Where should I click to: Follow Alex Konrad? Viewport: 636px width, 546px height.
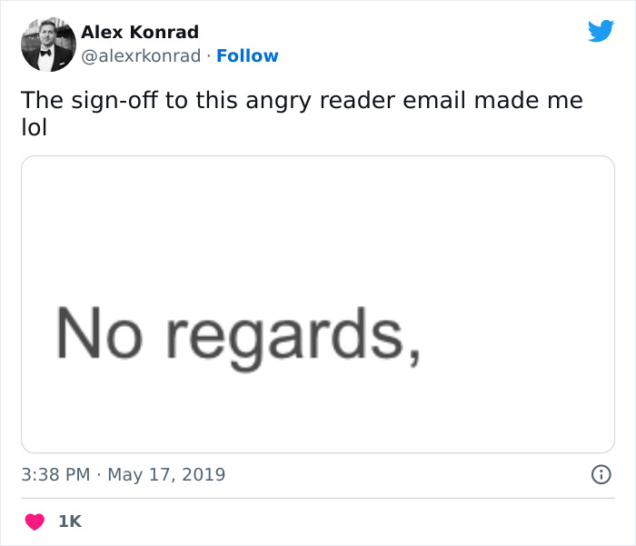(x=247, y=55)
